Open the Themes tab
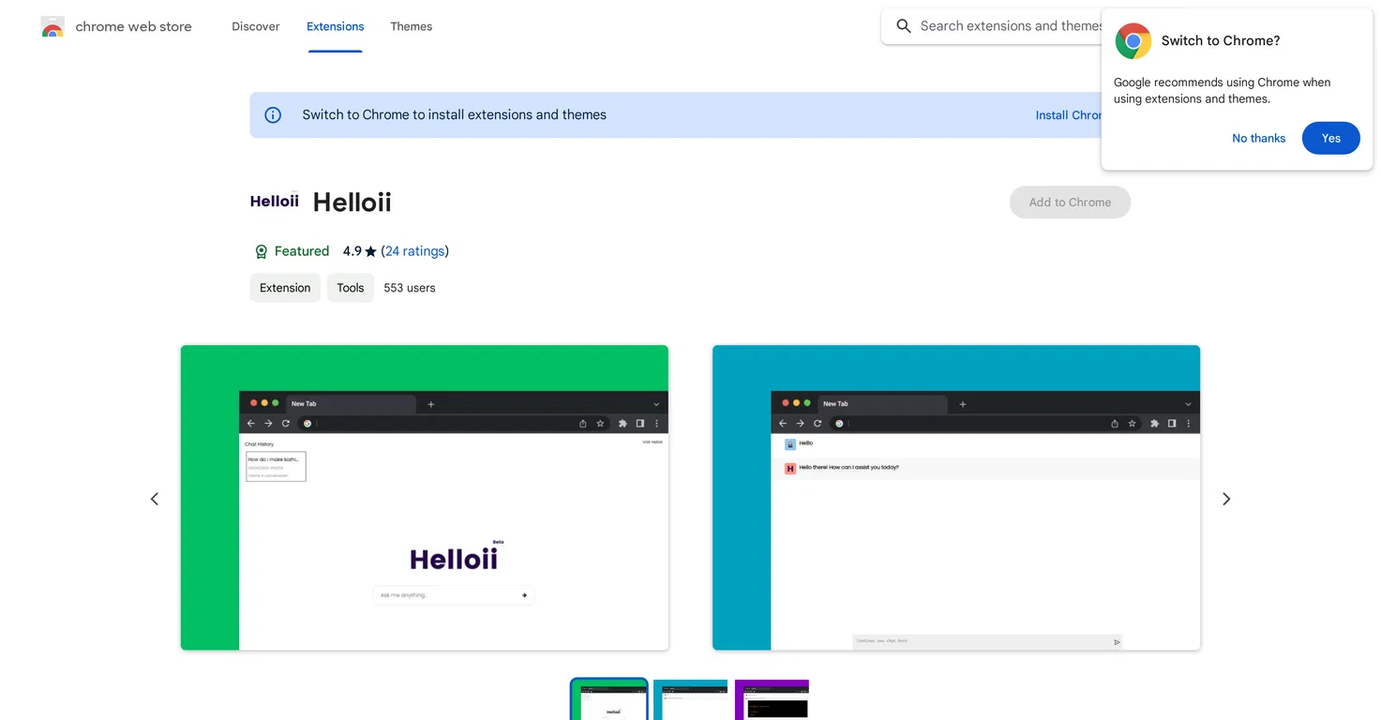1381x720 pixels. point(412,26)
